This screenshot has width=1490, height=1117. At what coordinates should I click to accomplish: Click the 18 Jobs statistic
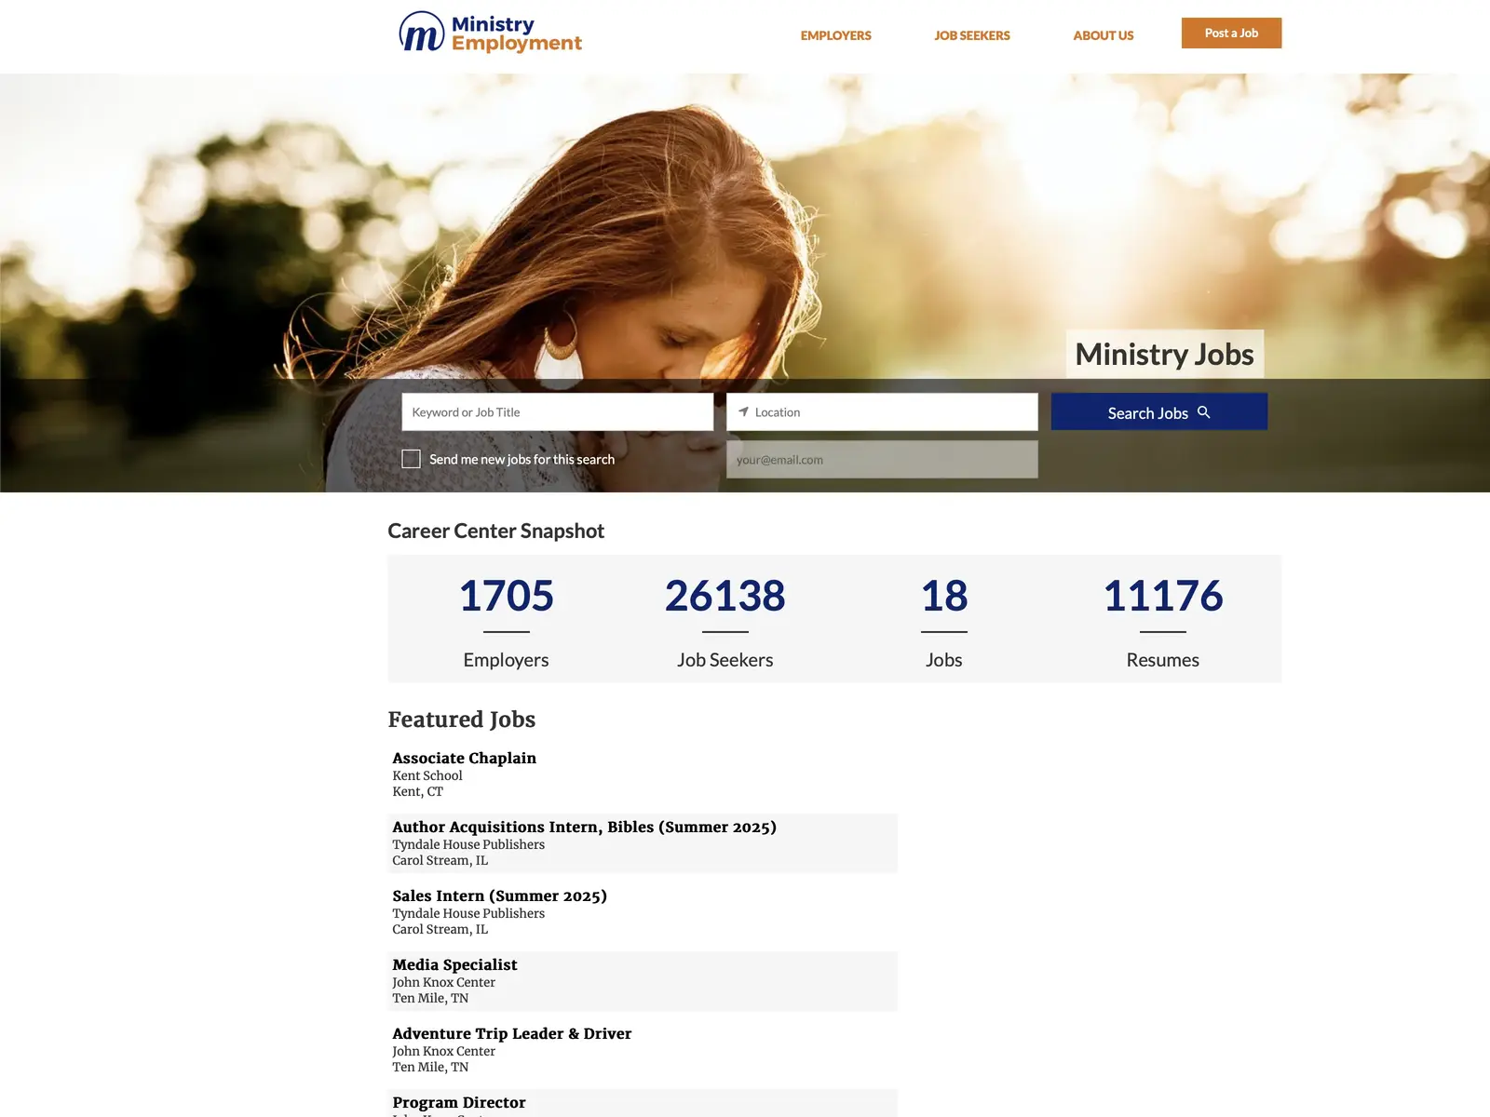(943, 621)
